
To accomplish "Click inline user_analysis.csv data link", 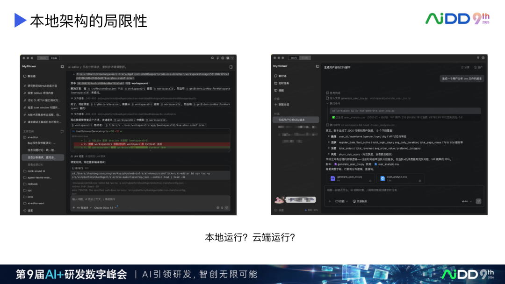I will [387, 164].
